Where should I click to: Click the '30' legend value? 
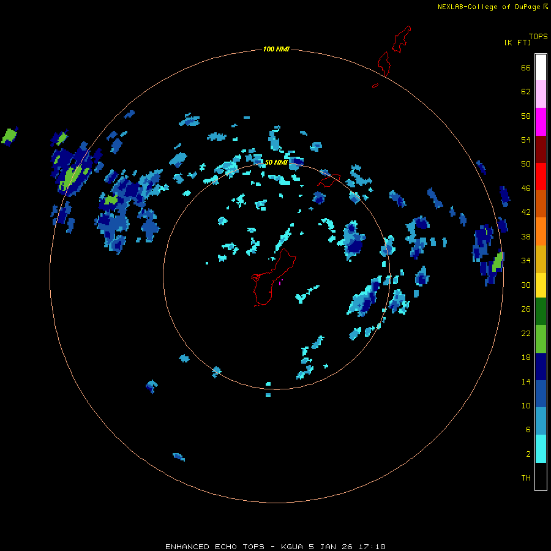tap(526, 285)
